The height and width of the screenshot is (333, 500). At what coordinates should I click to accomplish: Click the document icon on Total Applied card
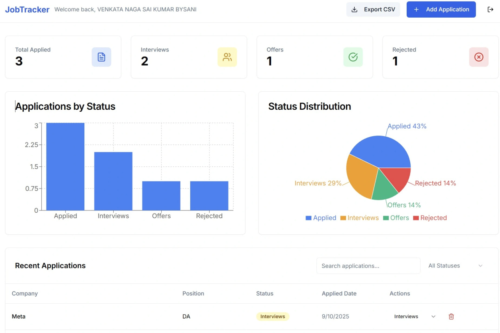click(102, 57)
